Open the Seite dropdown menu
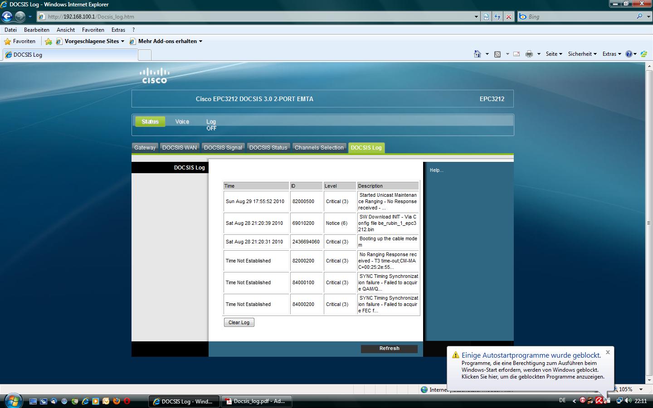 554,54
